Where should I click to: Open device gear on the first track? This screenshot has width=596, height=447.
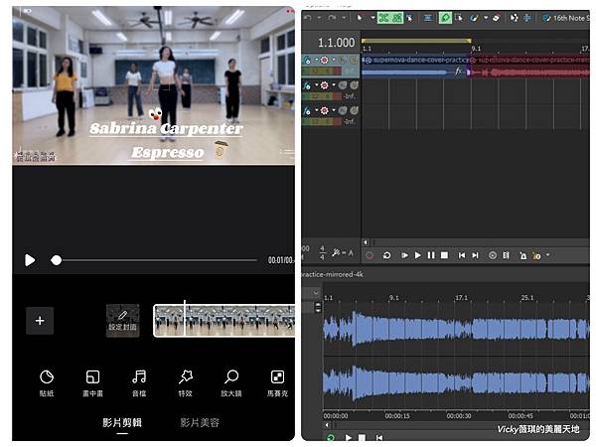[324, 60]
